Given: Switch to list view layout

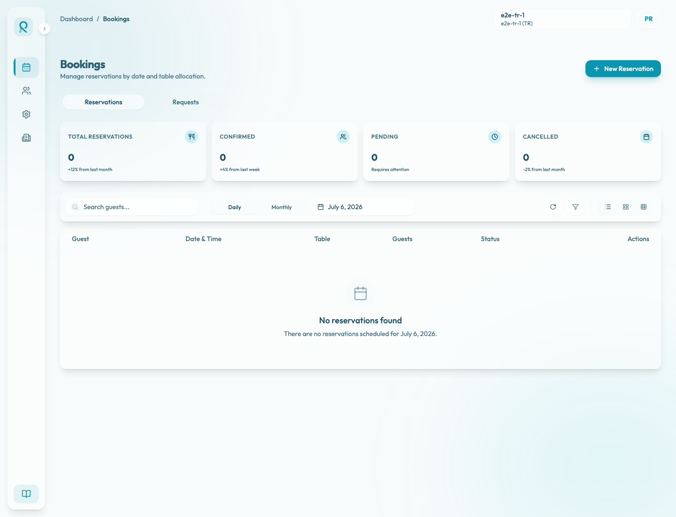Looking at the screenshot, I should point(608,207).
